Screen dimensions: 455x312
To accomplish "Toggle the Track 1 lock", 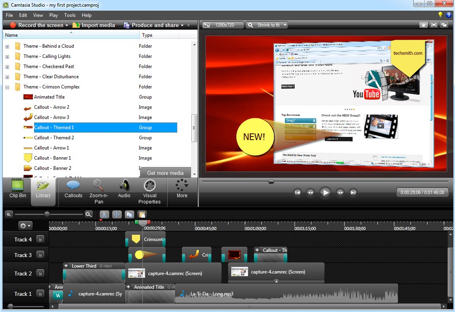I will coord(40,294).
